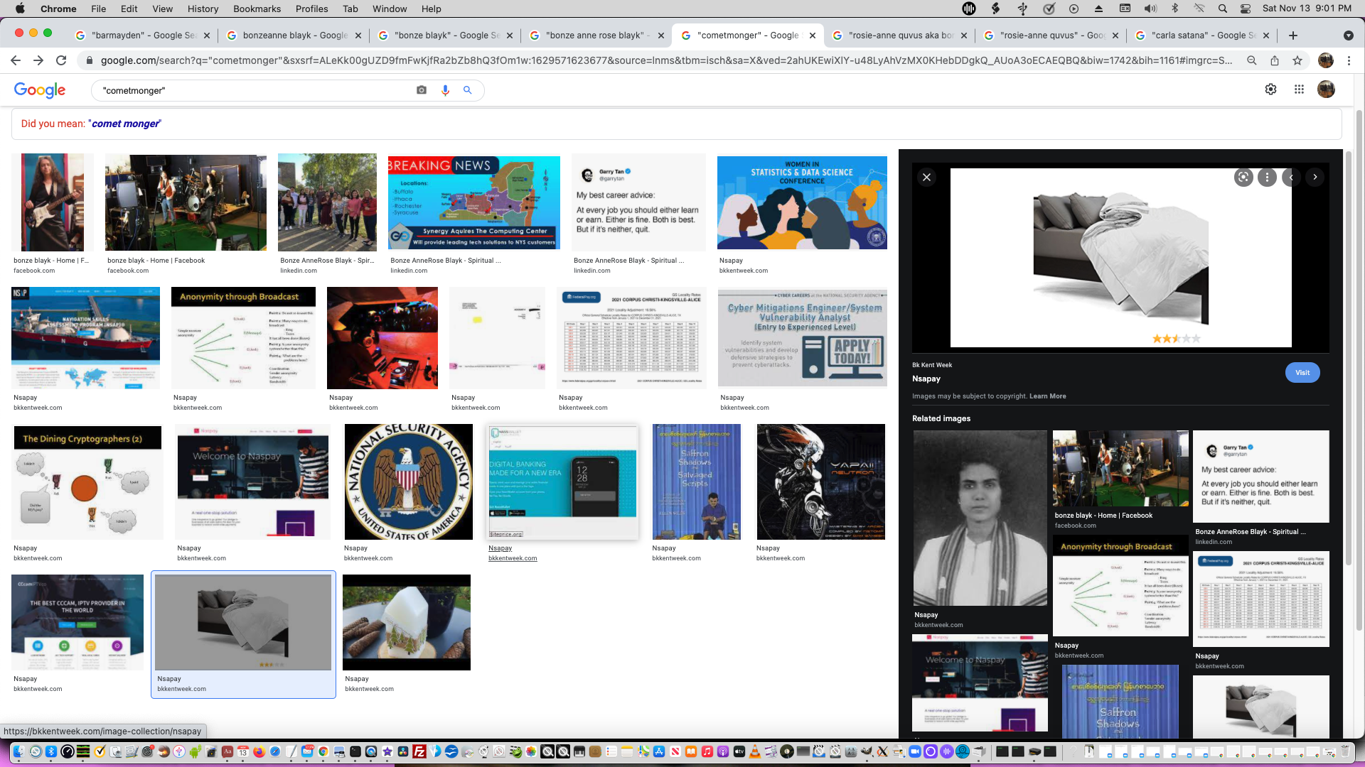Viewport: 1365px width, 767px height.
Task: Switch to the "carla satana" tab
Action: coord(1201,35)
